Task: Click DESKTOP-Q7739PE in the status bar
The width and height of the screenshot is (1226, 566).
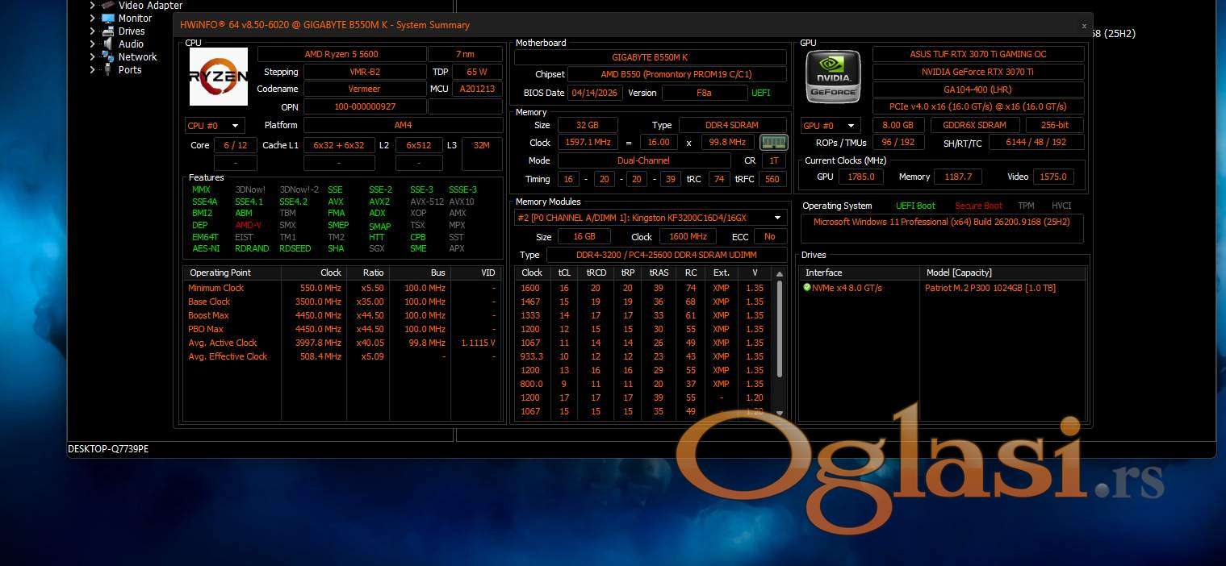Action: [x=108, y=449]
